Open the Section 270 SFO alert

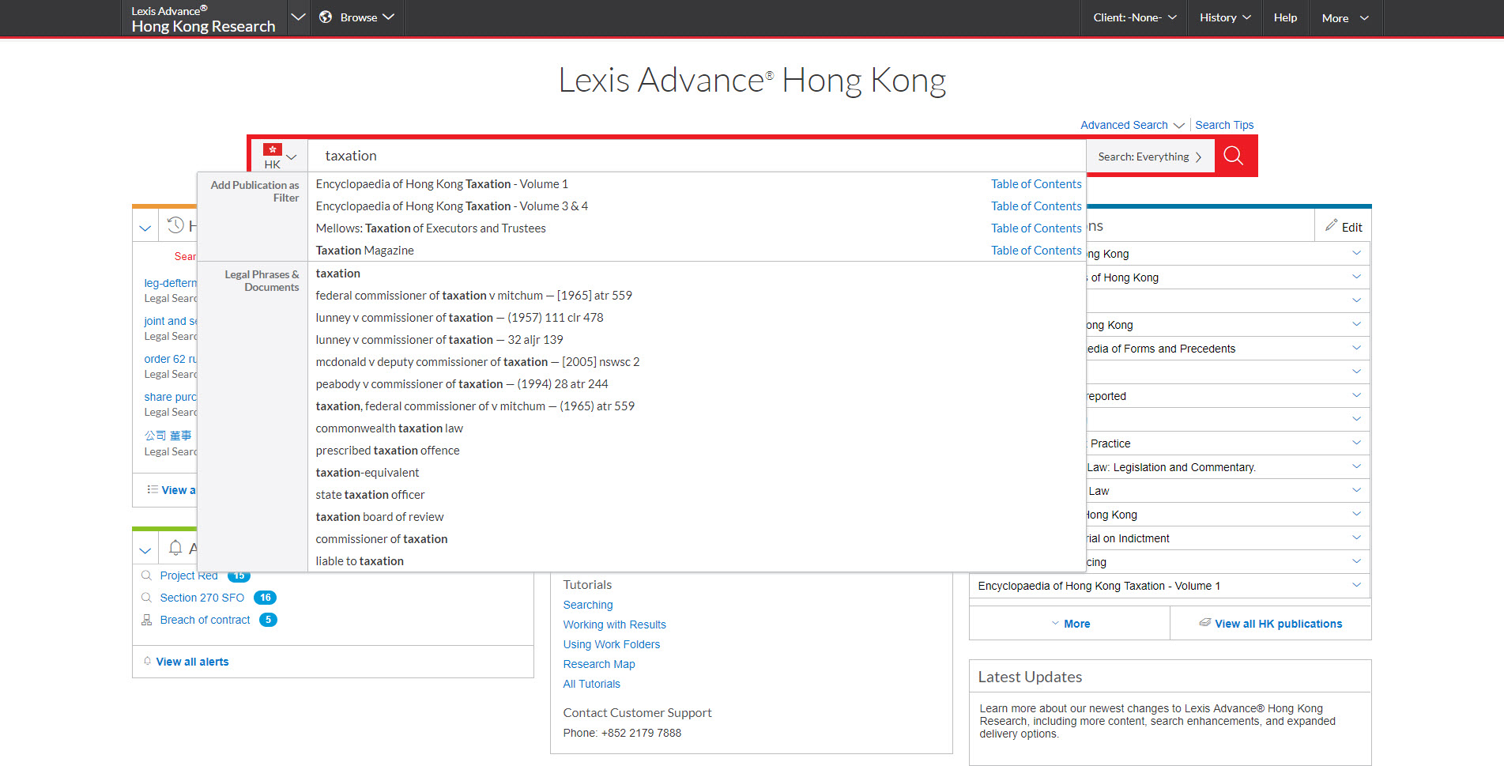pos(202,598)
